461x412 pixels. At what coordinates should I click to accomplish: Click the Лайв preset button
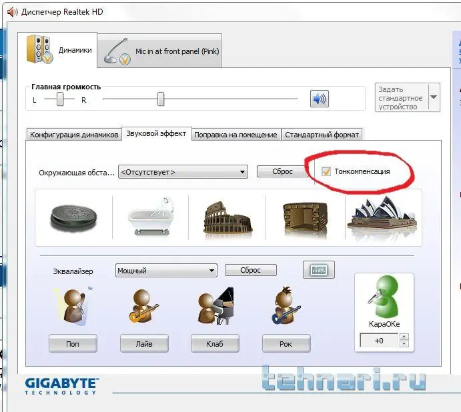[144, 343]
